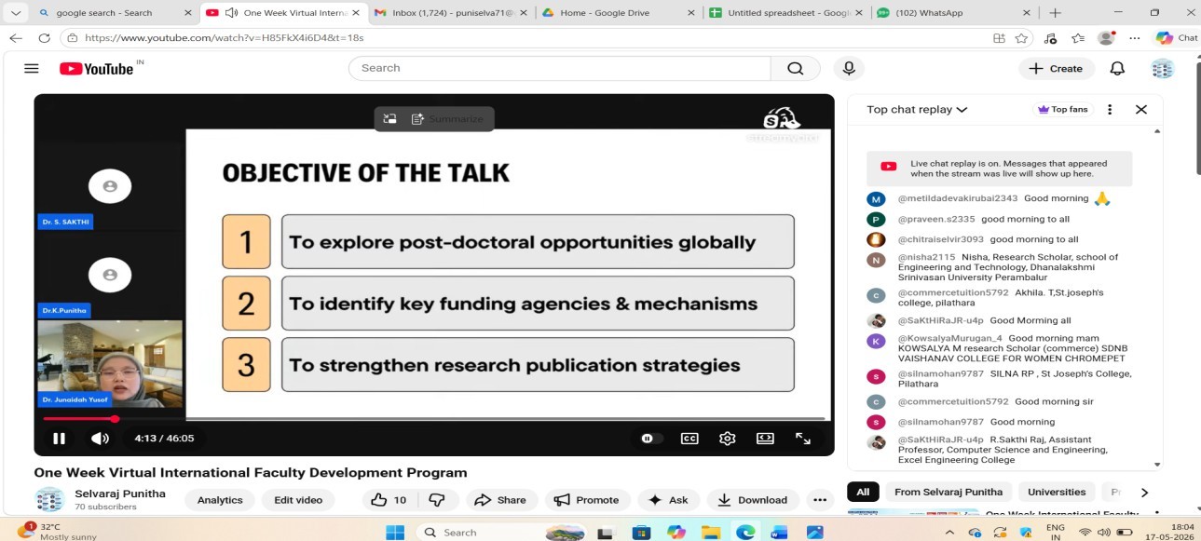Open the Edit video button

pyautogui.click(x=298, y=500)
